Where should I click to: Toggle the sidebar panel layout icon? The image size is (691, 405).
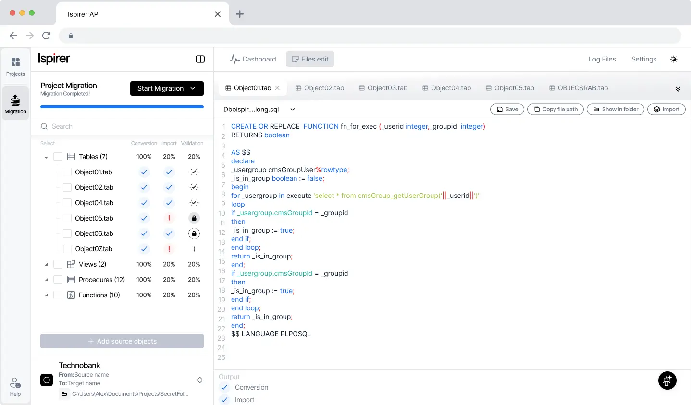[x=200, y=59]
